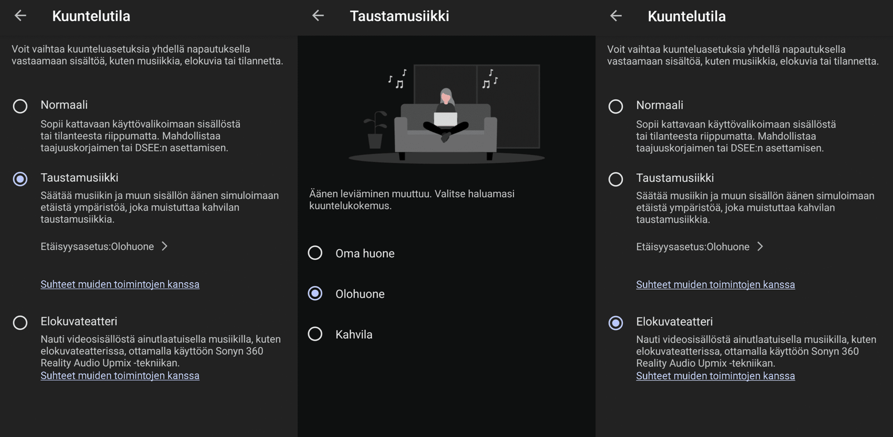Image resolution: width=893 pixels, height=437 pixels.
Task: Open Suhteet link under Elokuvateatteri, right screen
Action: (x=716, y=376)
